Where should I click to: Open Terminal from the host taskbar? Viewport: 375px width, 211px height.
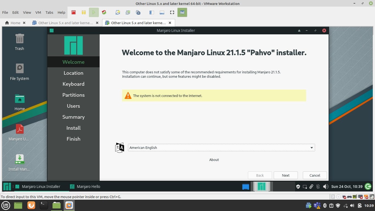(44, 205)
